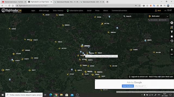Toggle the Only selected option
The image size is (174, 97).
[x=153, y=20]
